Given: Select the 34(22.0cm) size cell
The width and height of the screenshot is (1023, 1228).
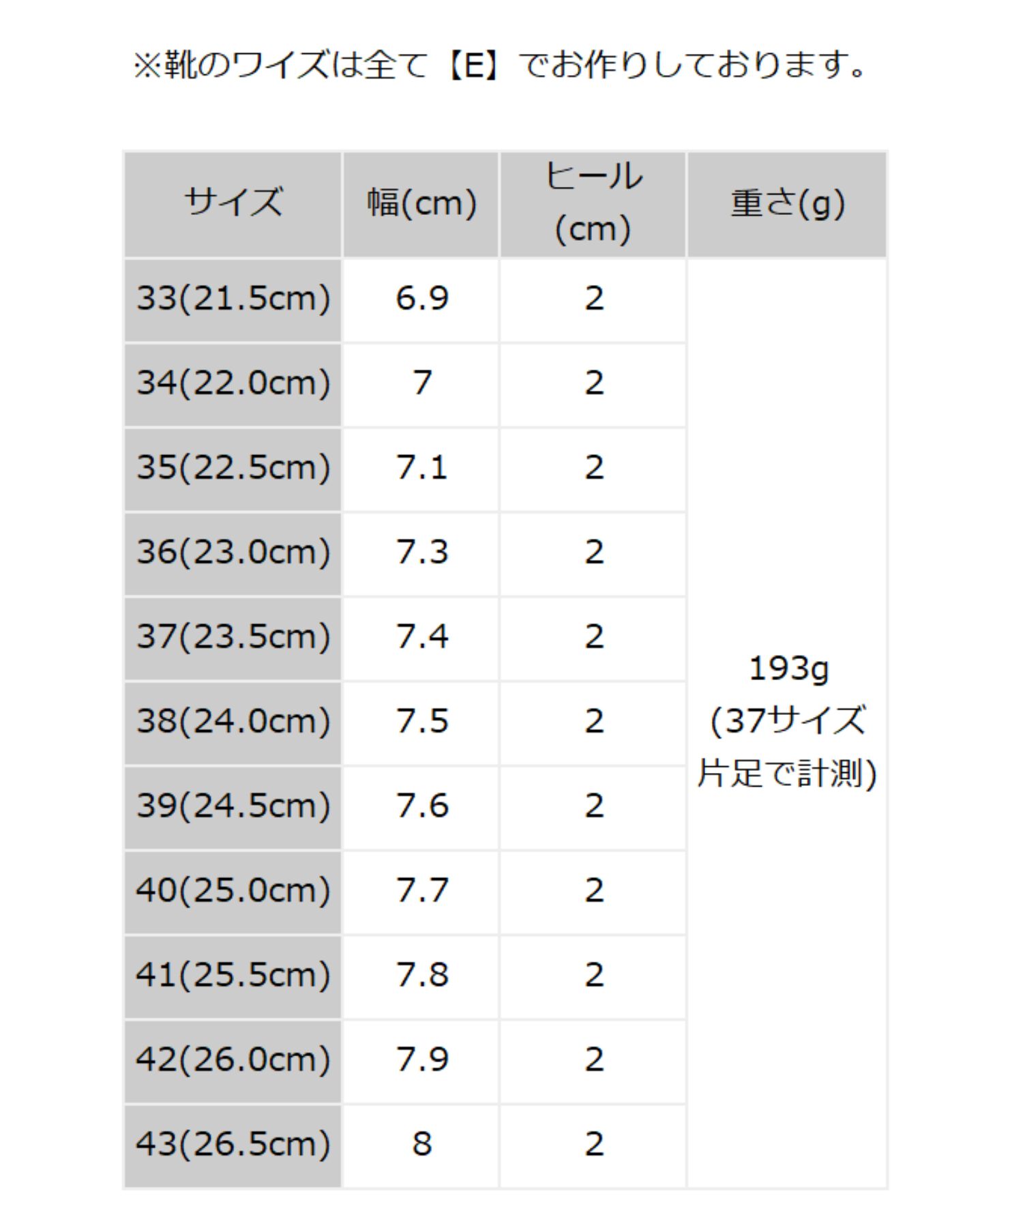Looking at the screenshot, I should click(x=233, y=383).
